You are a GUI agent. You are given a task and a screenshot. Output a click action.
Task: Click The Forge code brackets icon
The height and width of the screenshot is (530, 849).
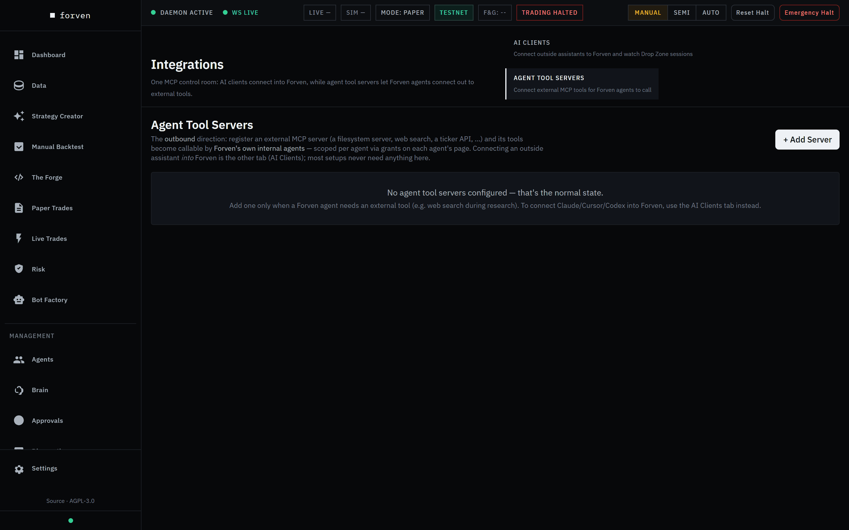point(19,177)
